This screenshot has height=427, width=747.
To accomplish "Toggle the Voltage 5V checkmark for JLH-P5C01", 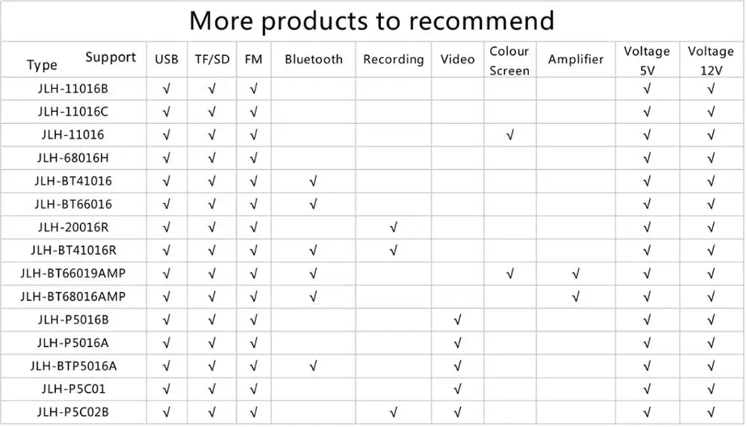I will [647, 390].
